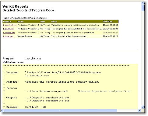Screen dimensions: 148x116
Task: Open the t_demog.sas program link
Action: click(9, 32)
